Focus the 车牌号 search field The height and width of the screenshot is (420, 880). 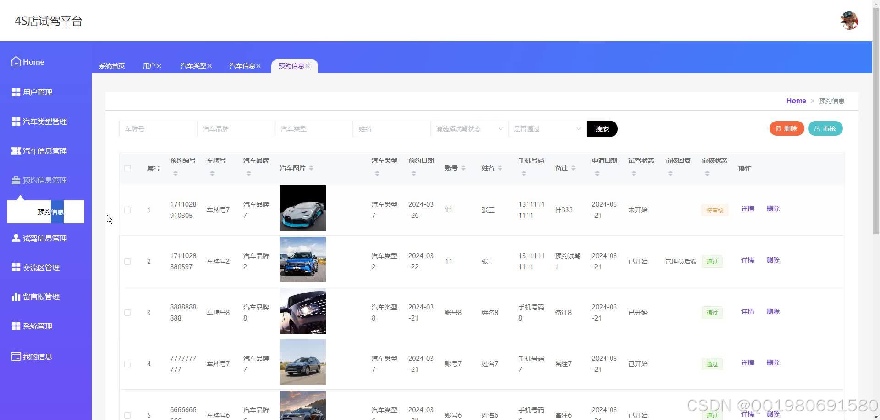coord(158,129)
